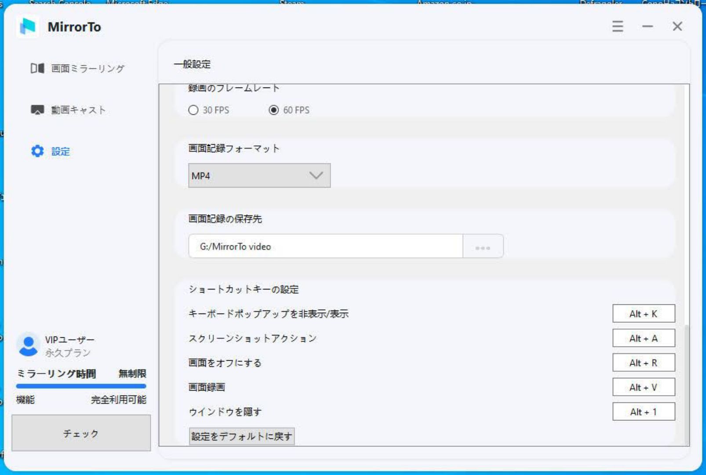
Task: Open the MP4 recording format dropdown
Action: (259, 175)
